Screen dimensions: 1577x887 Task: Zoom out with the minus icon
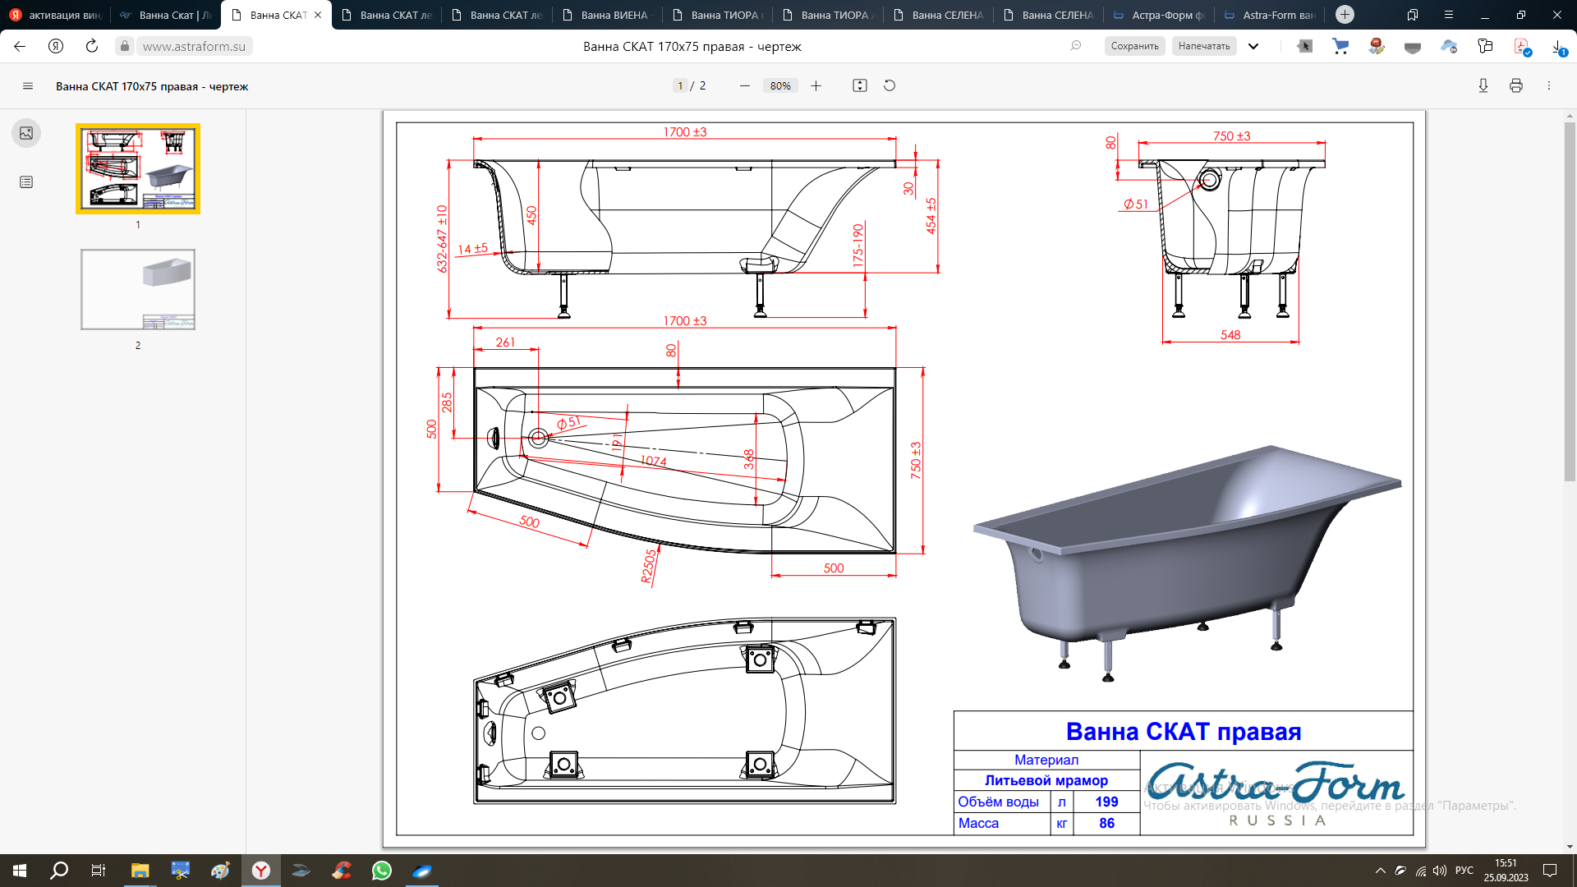(x=745, y=85)
